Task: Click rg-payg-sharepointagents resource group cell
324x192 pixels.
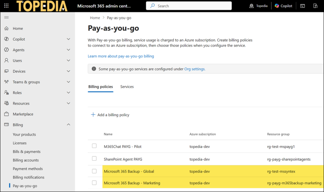Action: [x=289, y=159]
